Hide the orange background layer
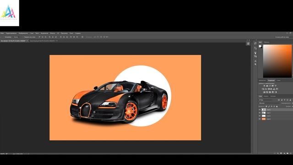This screenshot has height=165, width=293. point(260,119)
